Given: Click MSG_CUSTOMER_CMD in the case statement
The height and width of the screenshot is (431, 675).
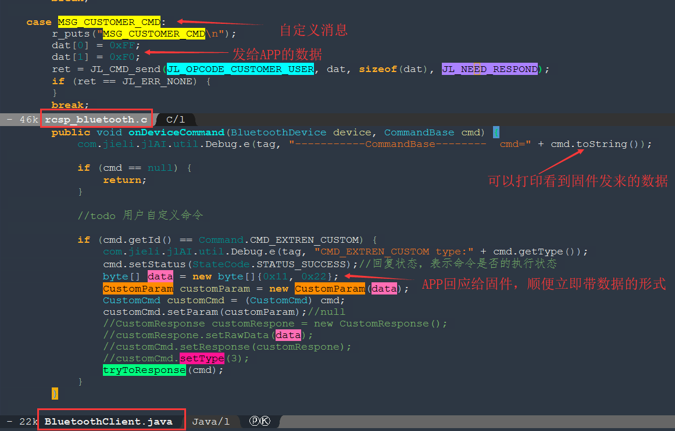Looking at the screenshot, I should pyautogui.click(x=109, y=21).
